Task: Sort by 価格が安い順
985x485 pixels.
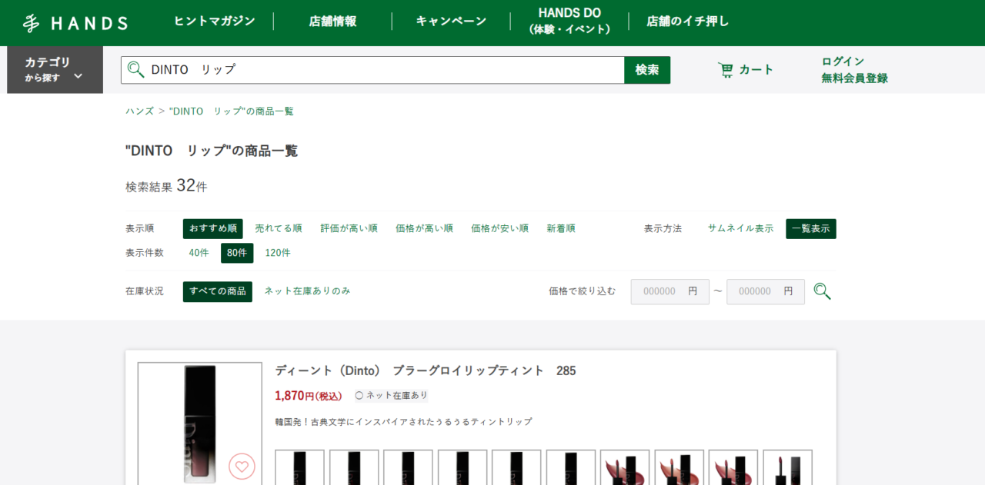Action: (499, 228)
